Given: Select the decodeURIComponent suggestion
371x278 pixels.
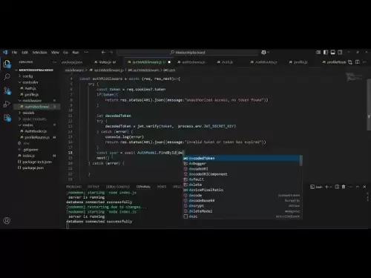Looking at the screenshot, I should [x=241, y=174].
